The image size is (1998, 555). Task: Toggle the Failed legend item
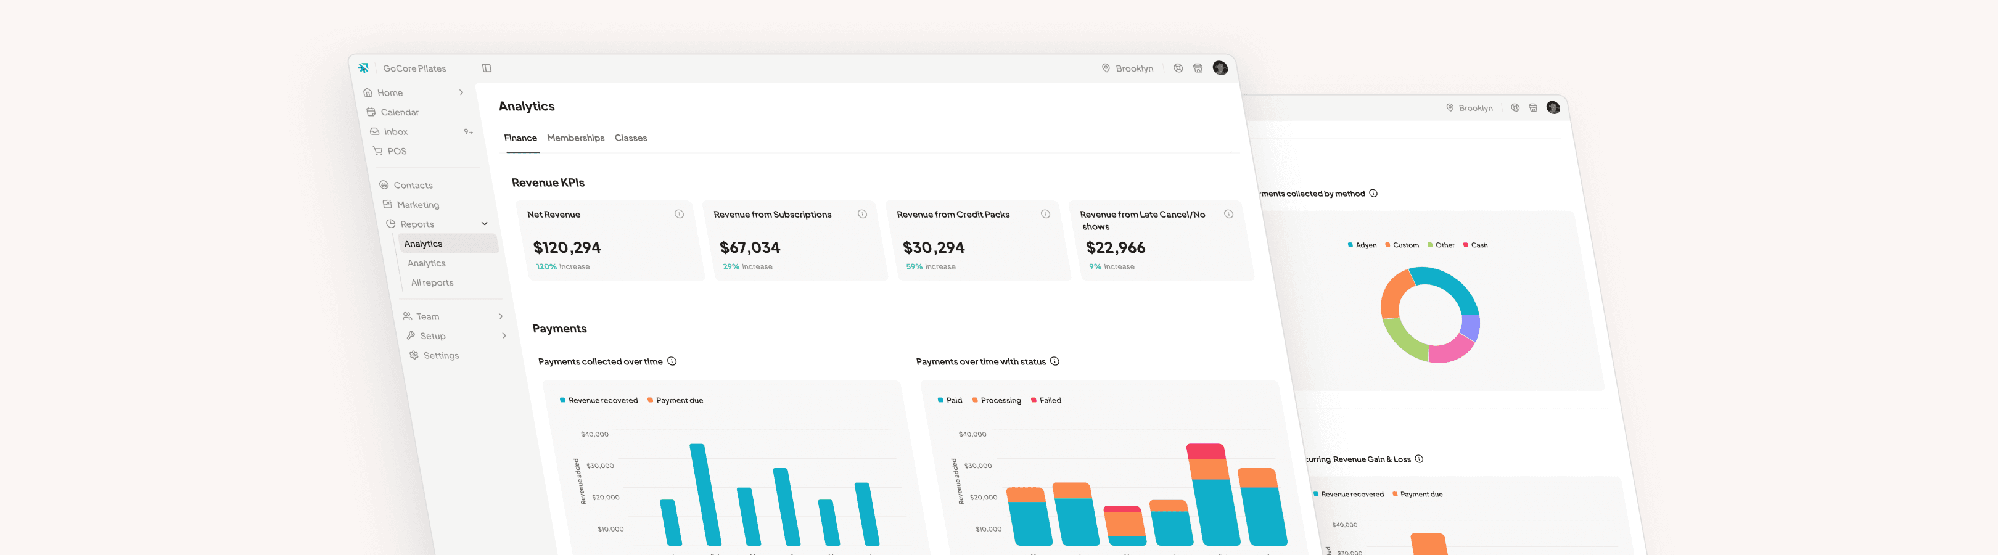[1046, 401]
